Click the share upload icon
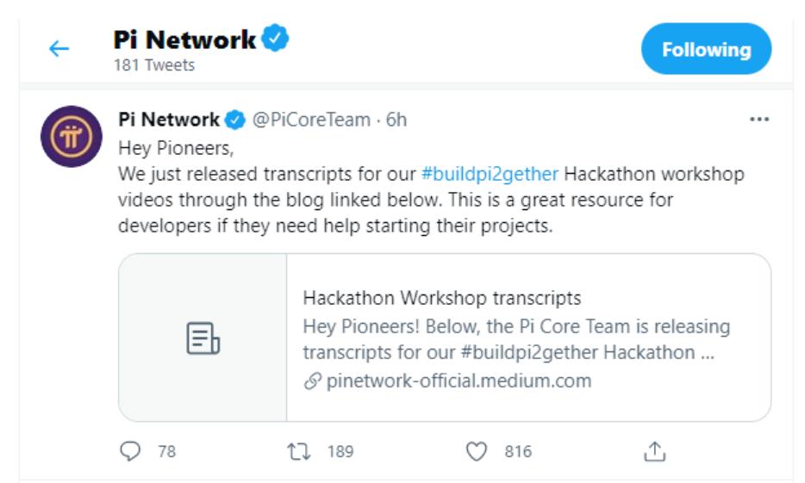This screenshot has height=483, width=805. (655, 451)
